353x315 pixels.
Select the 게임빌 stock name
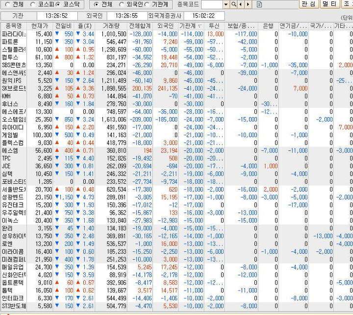[10, 135]
